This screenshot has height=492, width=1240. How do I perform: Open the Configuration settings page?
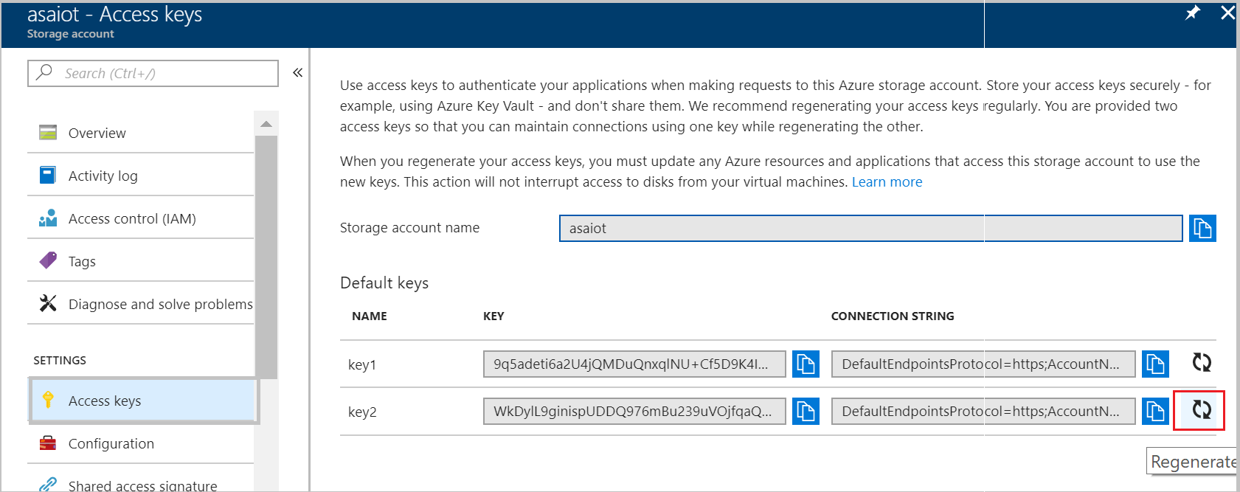tap(111, 444)
